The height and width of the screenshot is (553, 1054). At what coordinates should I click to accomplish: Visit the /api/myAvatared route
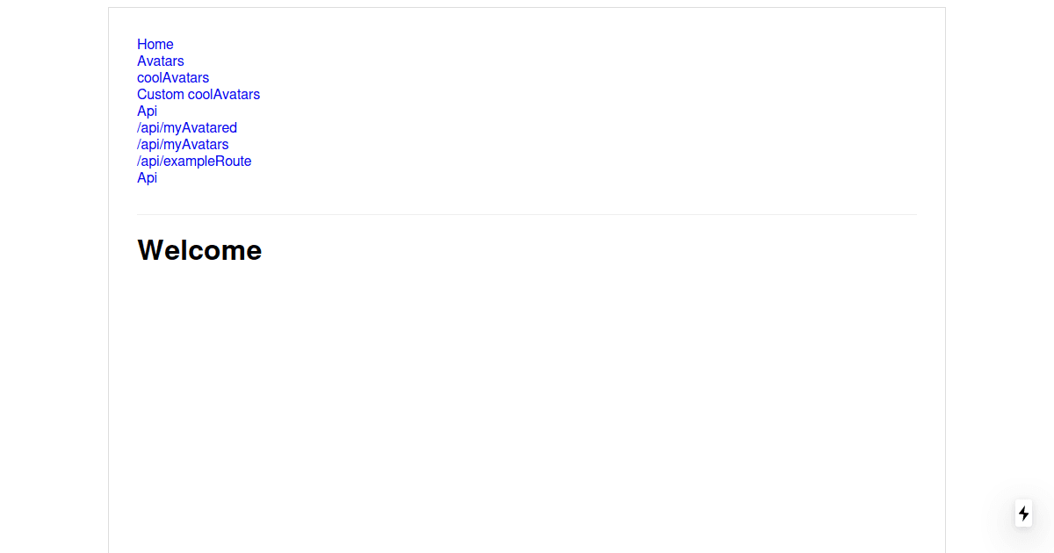click(x=187, y=128)
